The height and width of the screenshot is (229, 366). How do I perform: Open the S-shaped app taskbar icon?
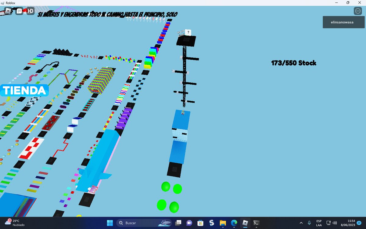pyautogui.click(x=212, y=223)
